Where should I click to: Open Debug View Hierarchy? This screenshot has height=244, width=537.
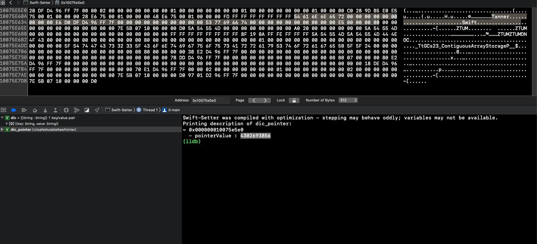coord(66,110)
